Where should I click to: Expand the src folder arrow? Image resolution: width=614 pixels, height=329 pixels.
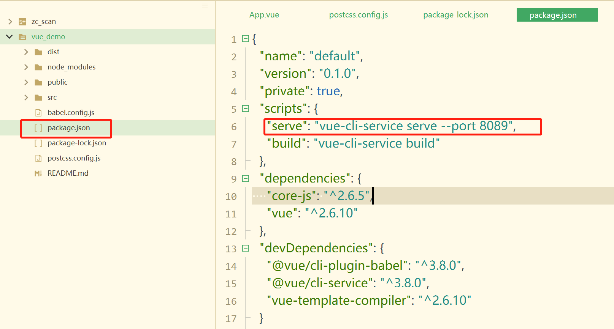pyautogui.click(x=26, y=98)
